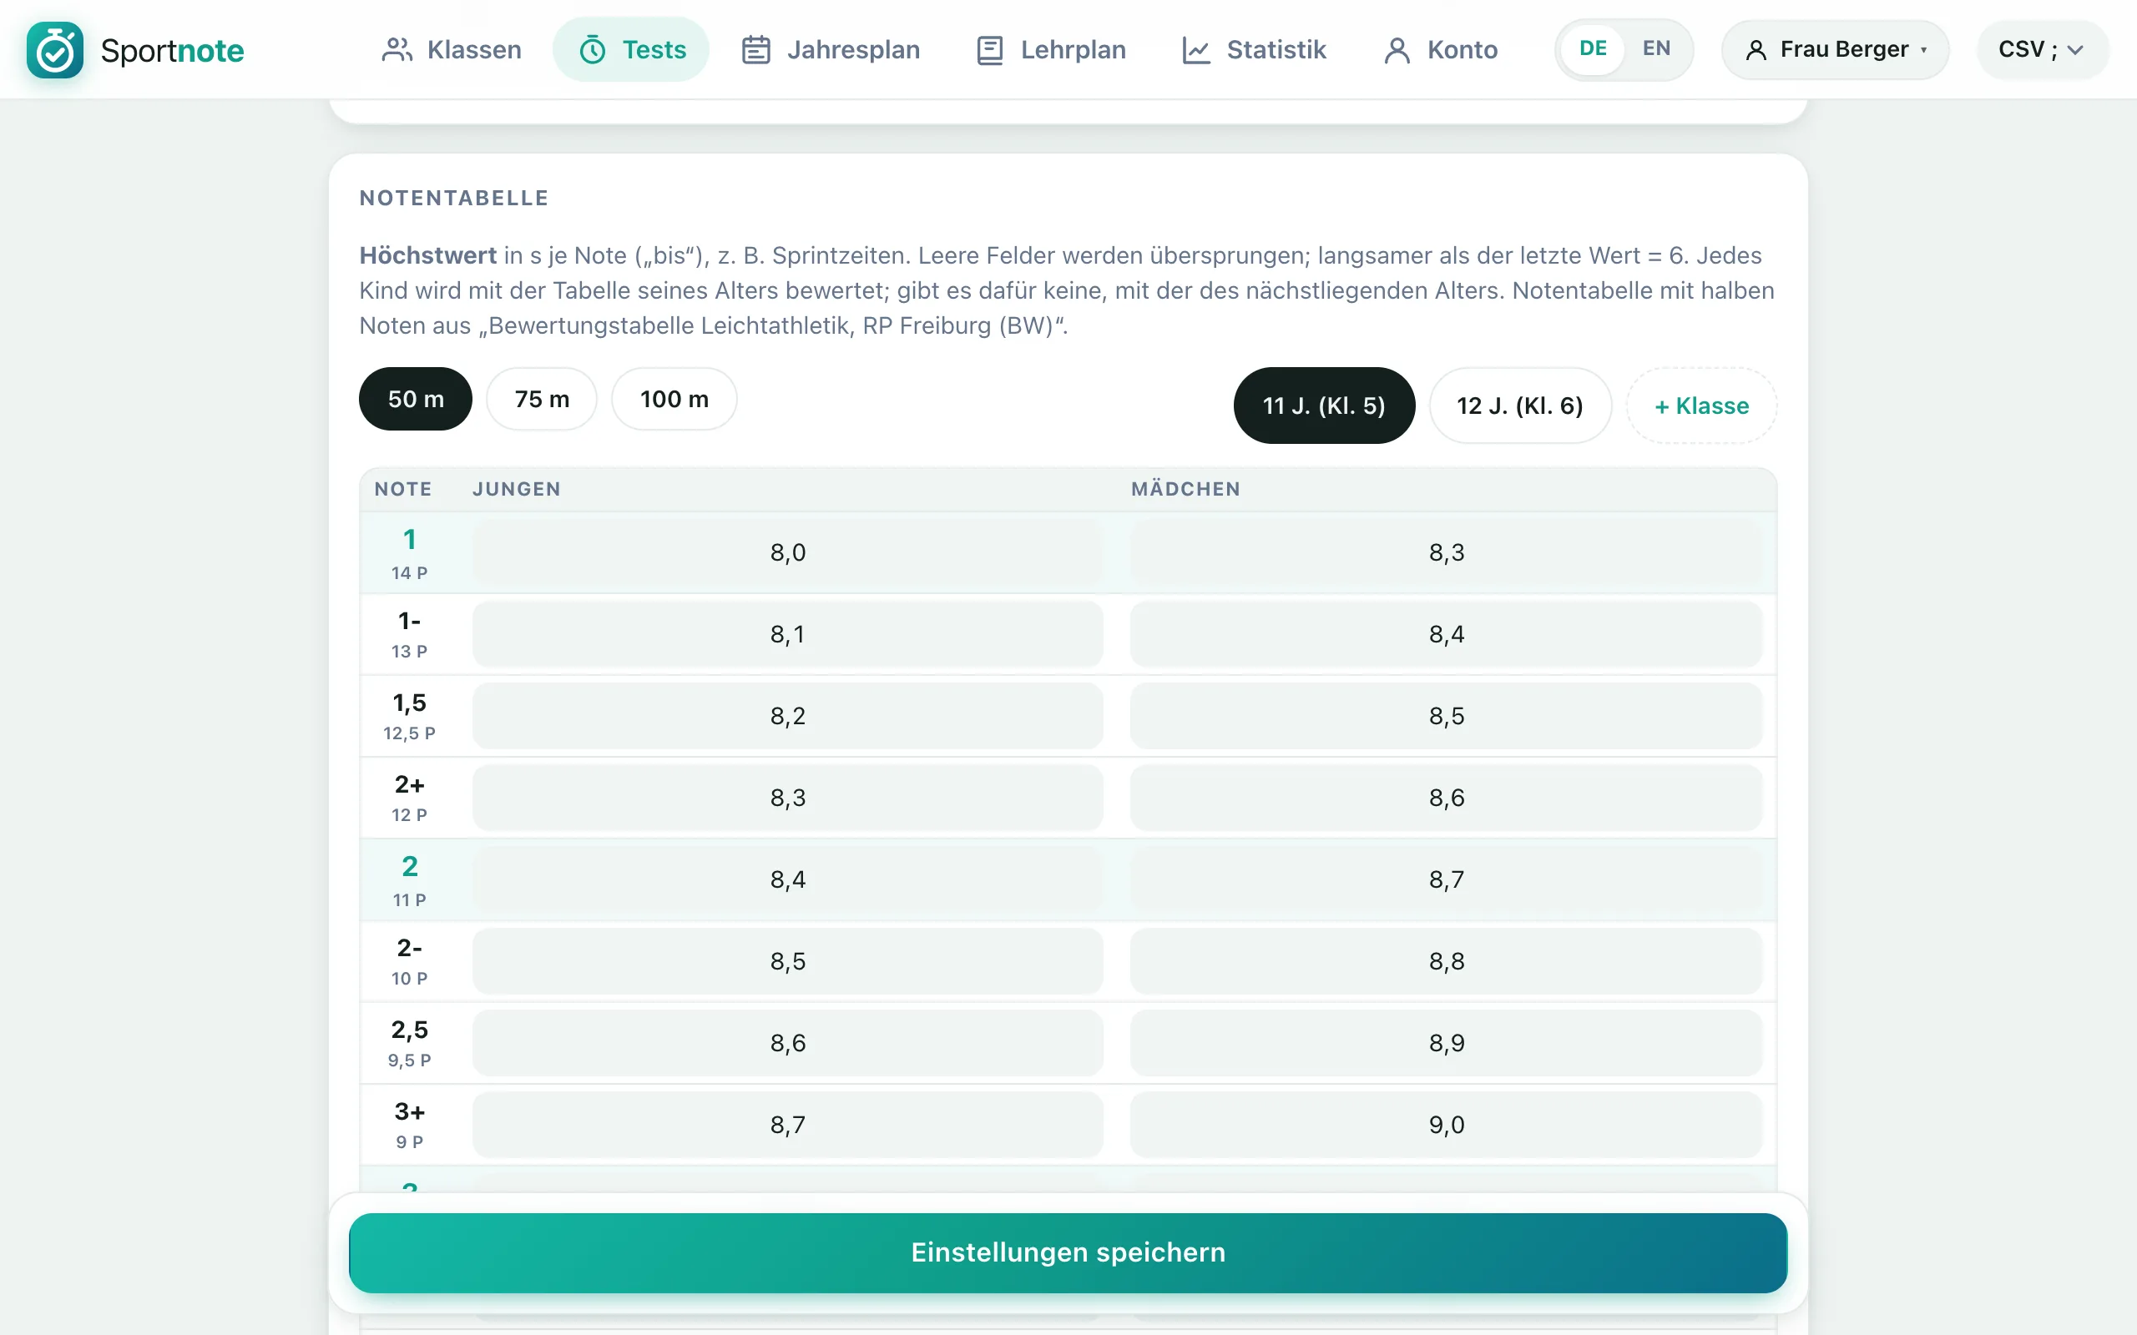Edit Jungen value for Note 2+
The image size is (2137, 1335).
tap(788, 798)
